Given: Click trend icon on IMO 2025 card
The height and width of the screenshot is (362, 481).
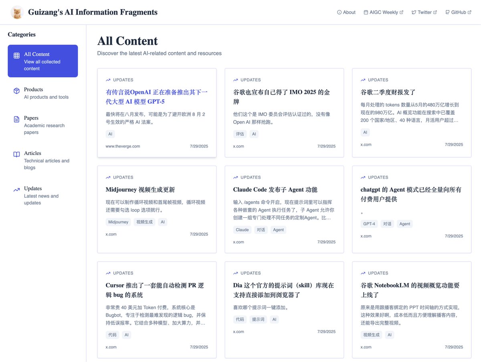Looking at the screenshot, I should (x=236, y=80).
